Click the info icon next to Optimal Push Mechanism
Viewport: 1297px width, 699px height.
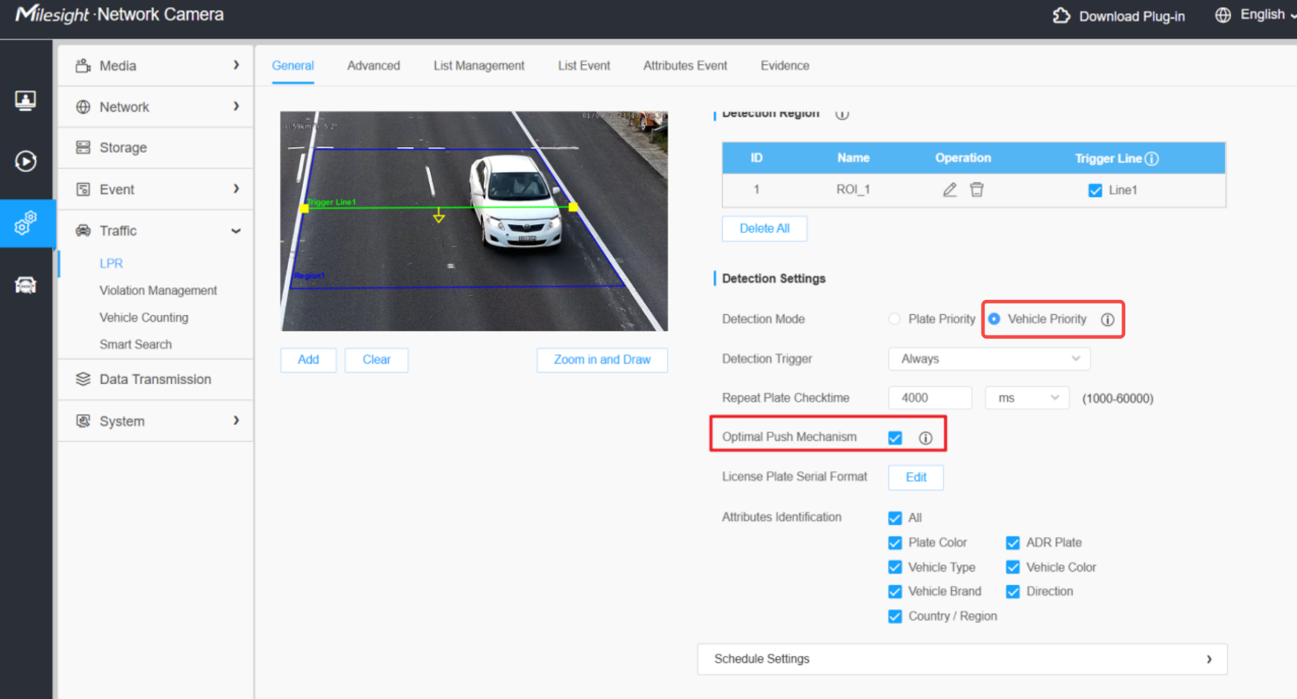point(926,438)
